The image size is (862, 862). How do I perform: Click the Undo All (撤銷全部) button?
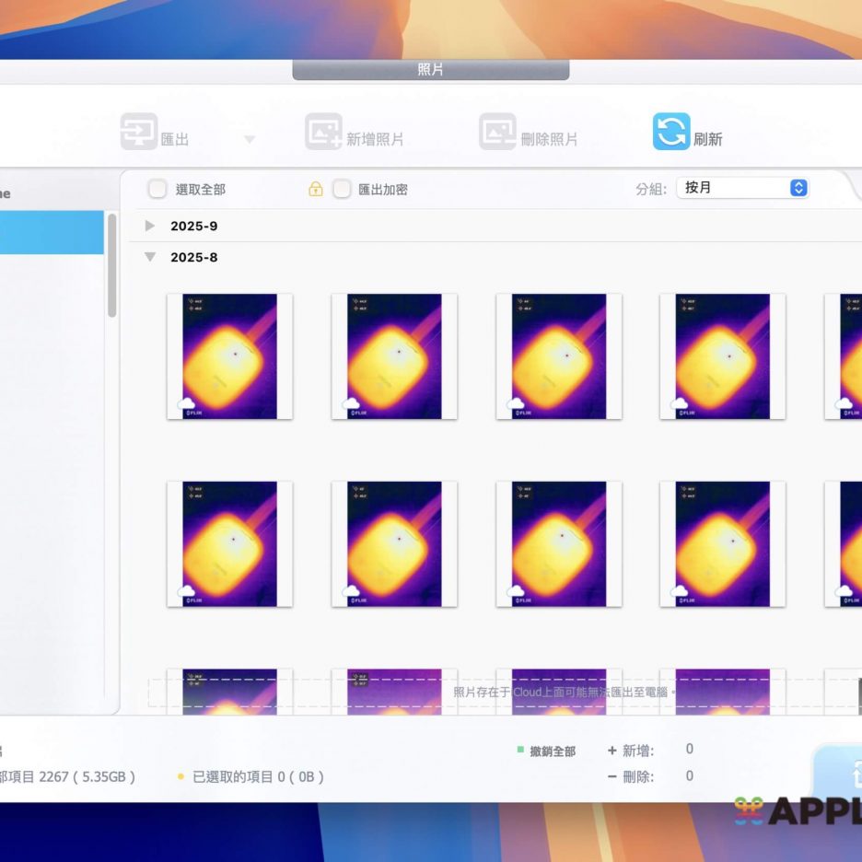tap(552, 751)
